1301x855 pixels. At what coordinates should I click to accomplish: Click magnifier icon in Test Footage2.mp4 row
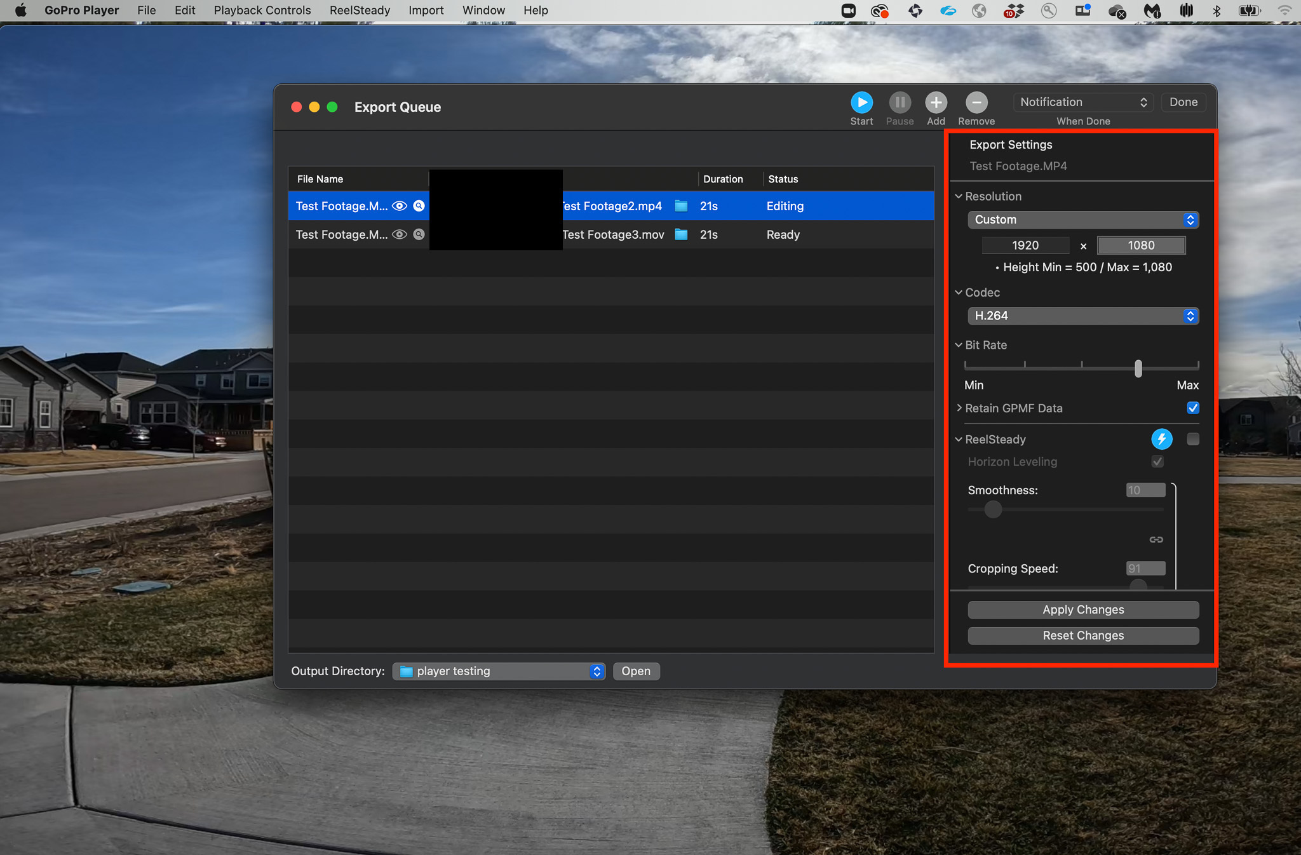tap(419, 206)
